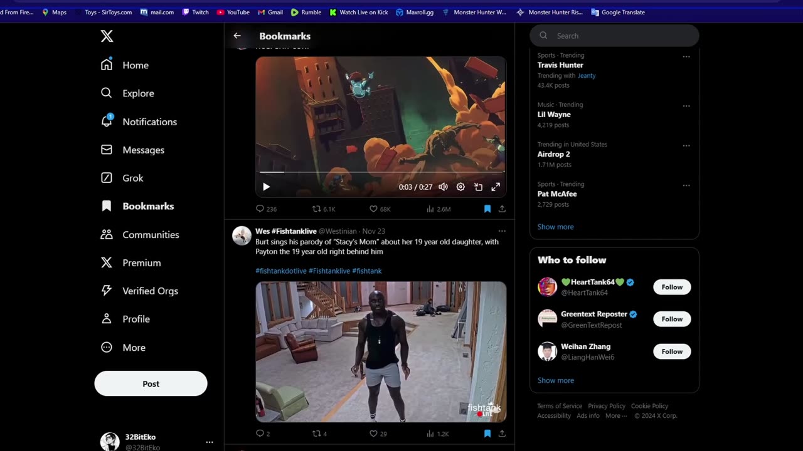Open options for Pat McAfee trend
The height and width of the screenshot is (451, 803).
[x=686, y=185]
